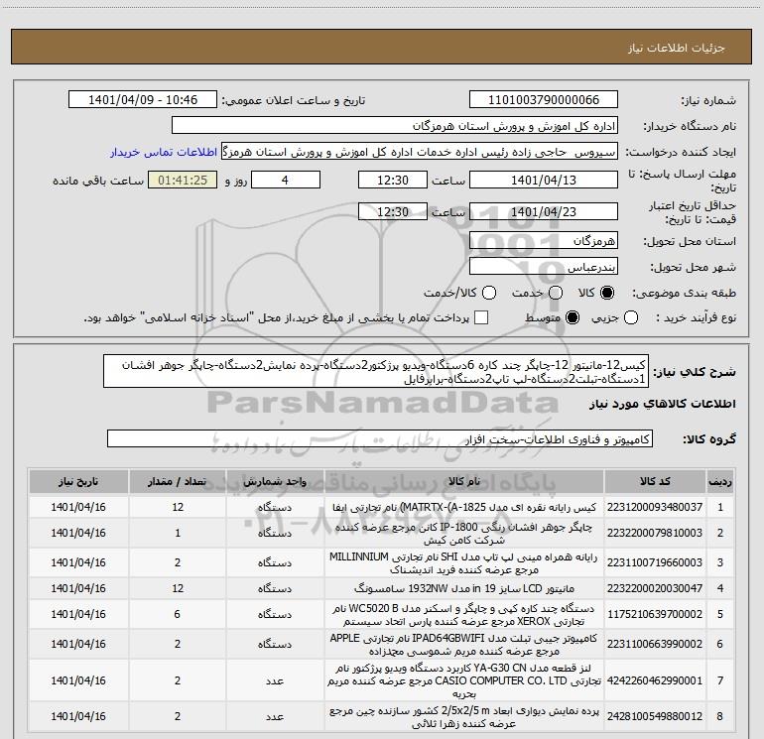Select the کالا radio button
Image resolution: width=764 pixels, height=739 pixels.
tap(607, 293)
